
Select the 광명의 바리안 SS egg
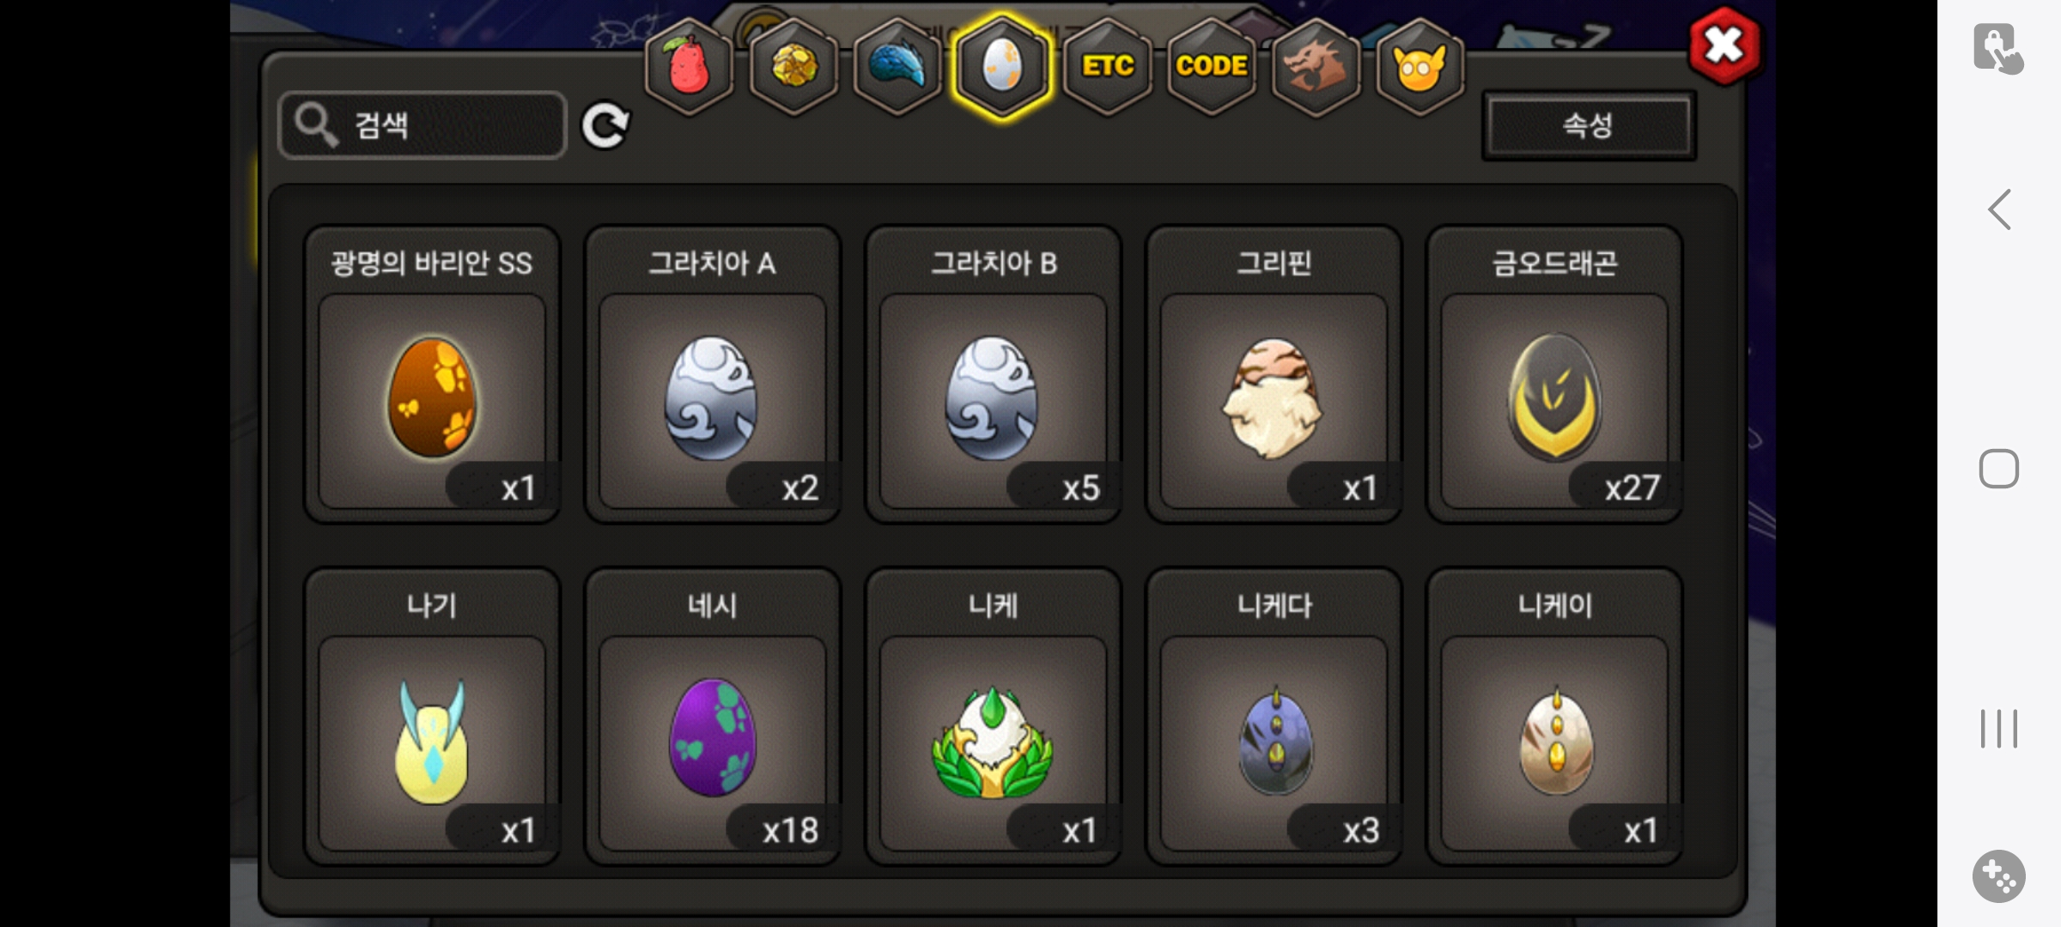(432, 374)
